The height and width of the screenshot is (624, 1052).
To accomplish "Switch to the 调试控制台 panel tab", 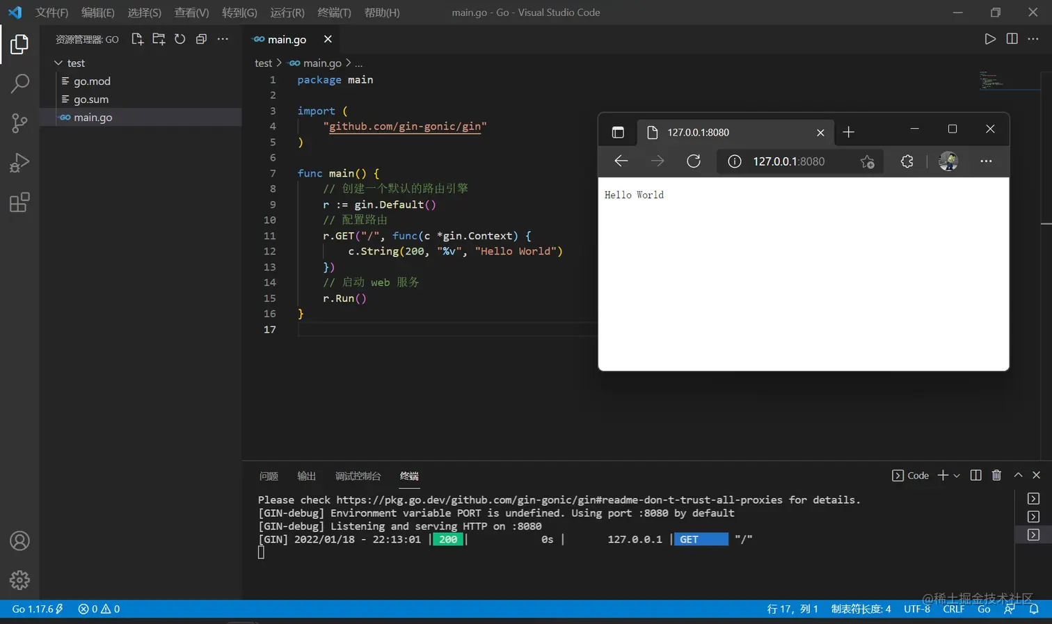I will coord(358,476).
